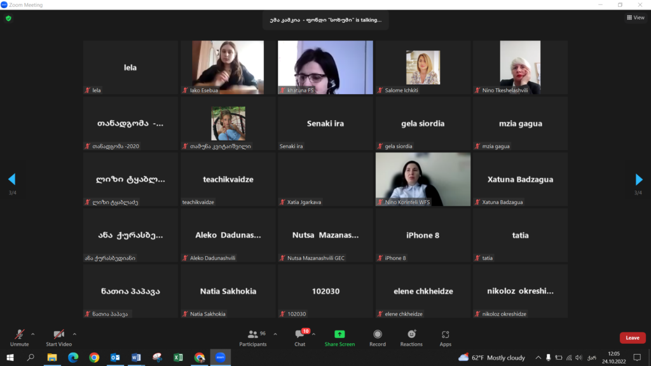Leave the meeting
Viewport: 651px width, 366px height.
click(632, 338)
